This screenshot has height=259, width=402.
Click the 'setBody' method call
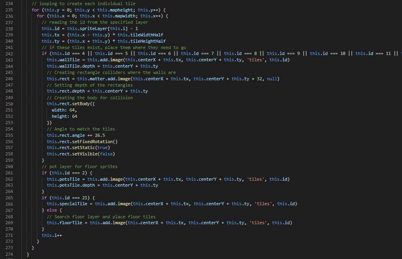(81, 104)
